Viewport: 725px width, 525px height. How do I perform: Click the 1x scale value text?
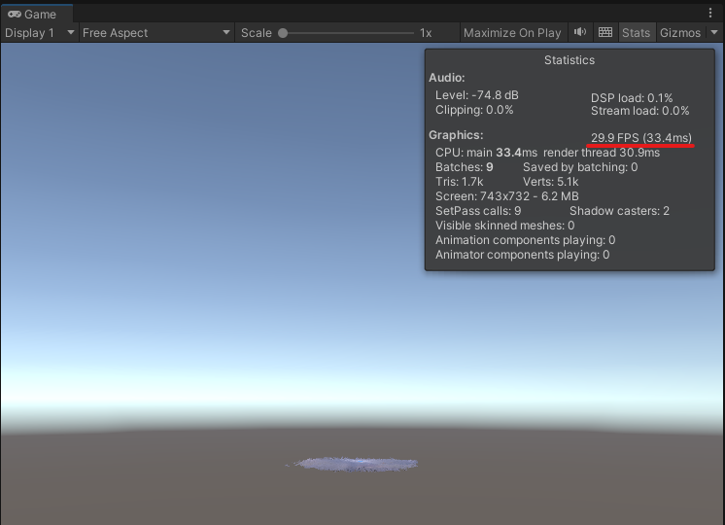[x=426, y=32]
